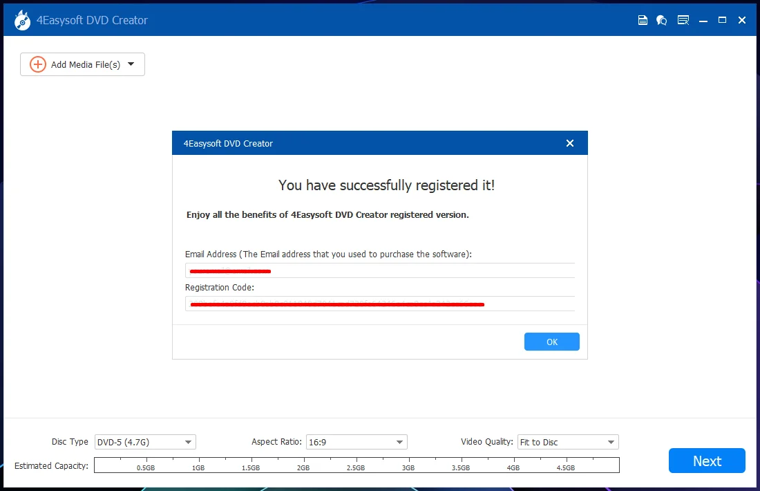Click the orange plus Add Media icon
Screen dimensions: 760x491
[38, 64]
